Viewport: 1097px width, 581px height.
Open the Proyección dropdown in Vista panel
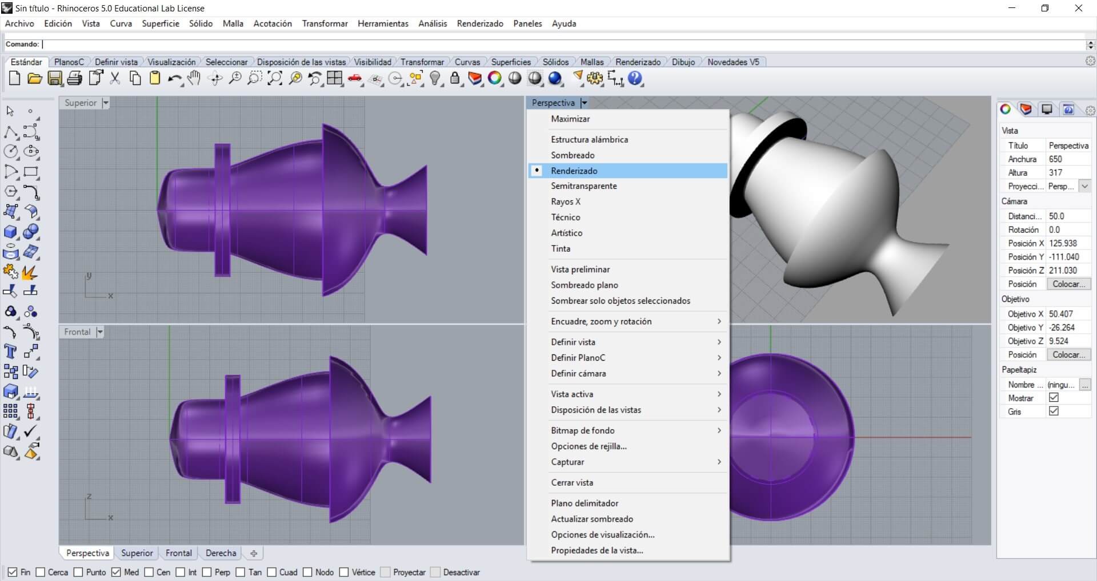[1084, 186]
